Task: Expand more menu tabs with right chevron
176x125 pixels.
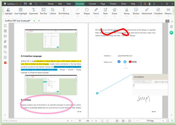Action: pyautogui.click(x=141, y=4)
